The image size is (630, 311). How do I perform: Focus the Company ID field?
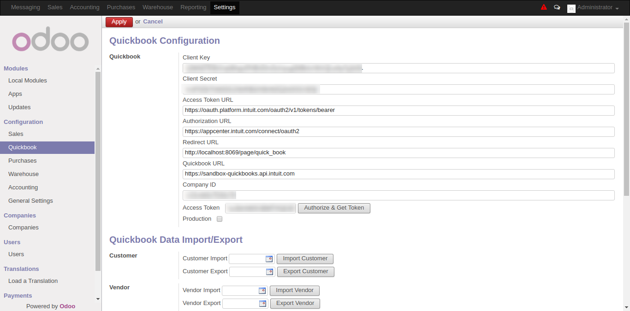point(398,195)
